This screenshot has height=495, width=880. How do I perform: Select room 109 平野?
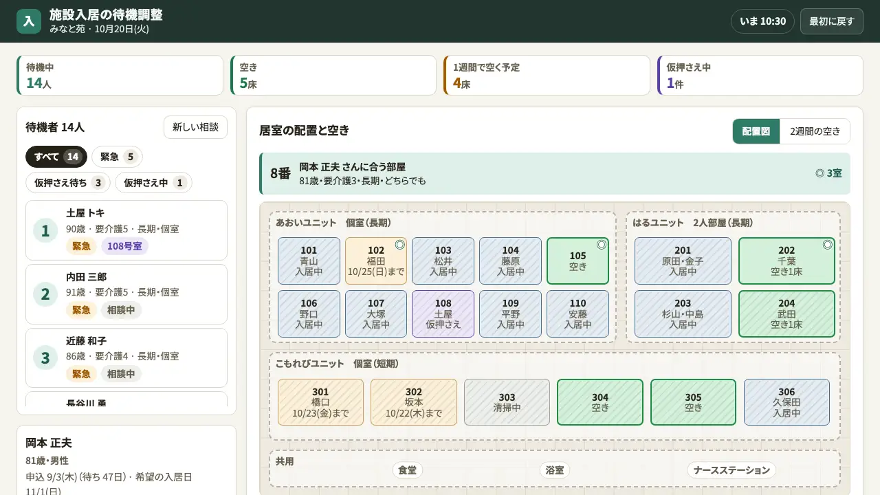pyautogui.click(x=511, y=313)
